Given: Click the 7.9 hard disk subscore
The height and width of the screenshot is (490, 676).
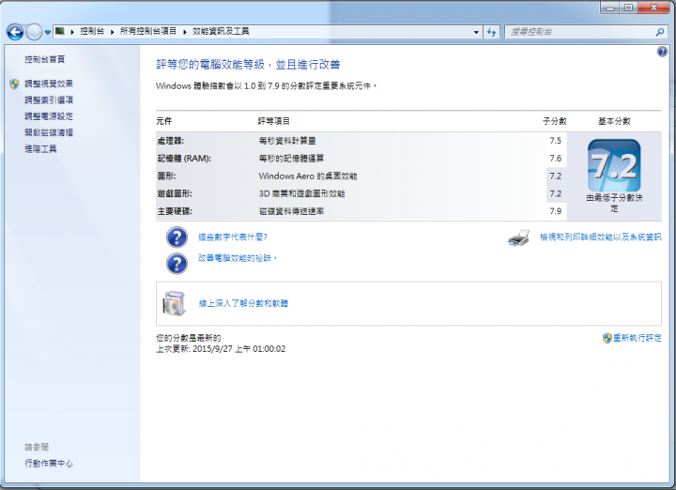Looking at the screenshot, I should point(555,211).
